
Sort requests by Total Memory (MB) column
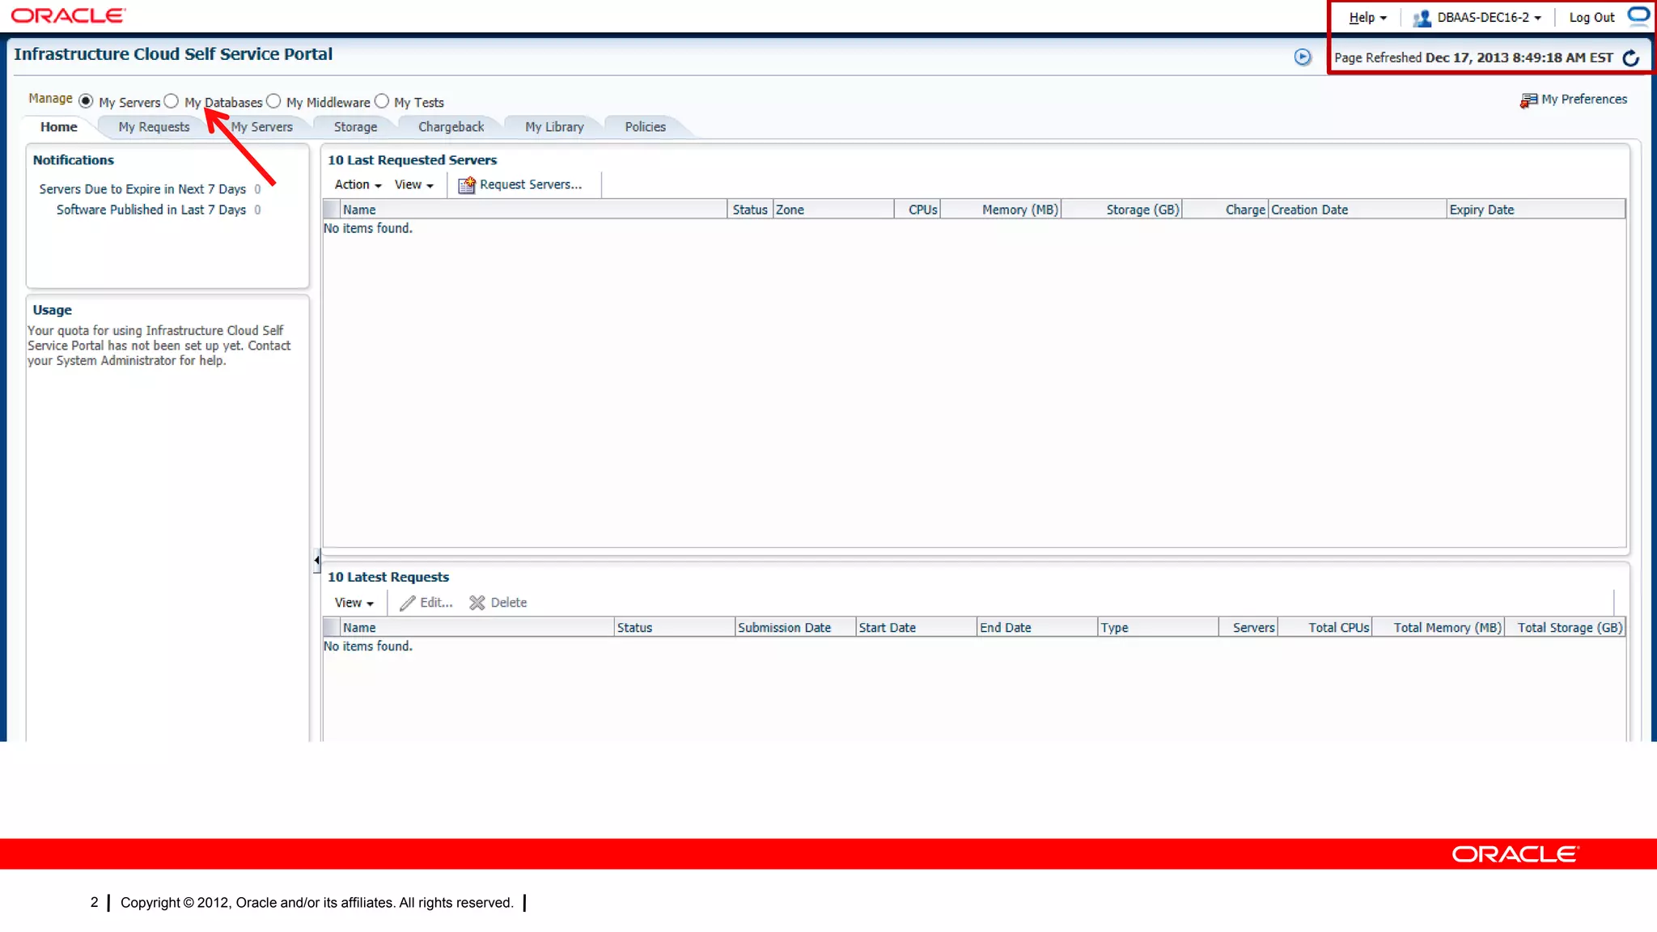tap(1439, 628)
